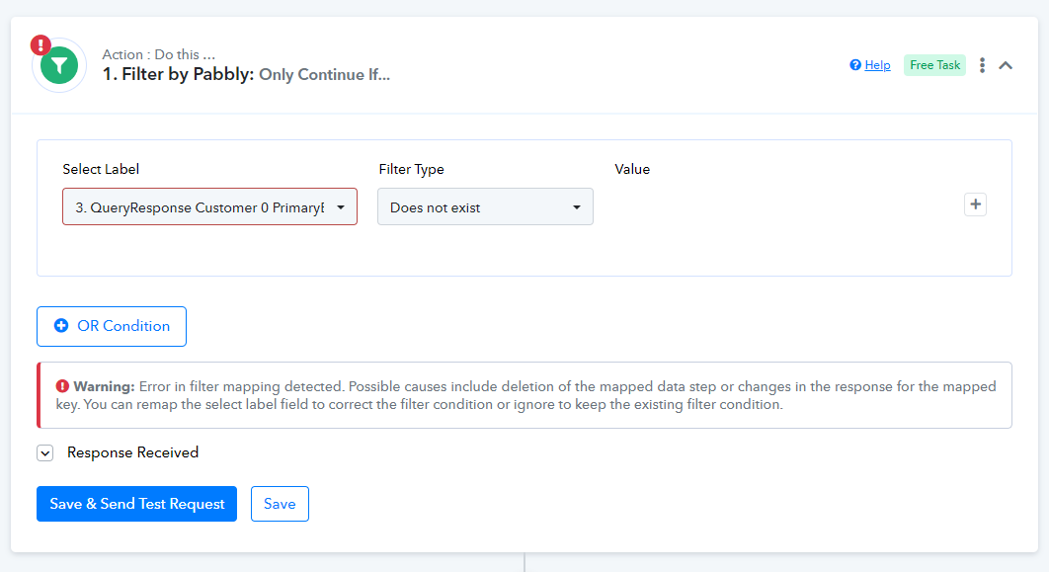The image size is (1049, 572).
Task: Click the OR Condition button
Action: (112, 326)
